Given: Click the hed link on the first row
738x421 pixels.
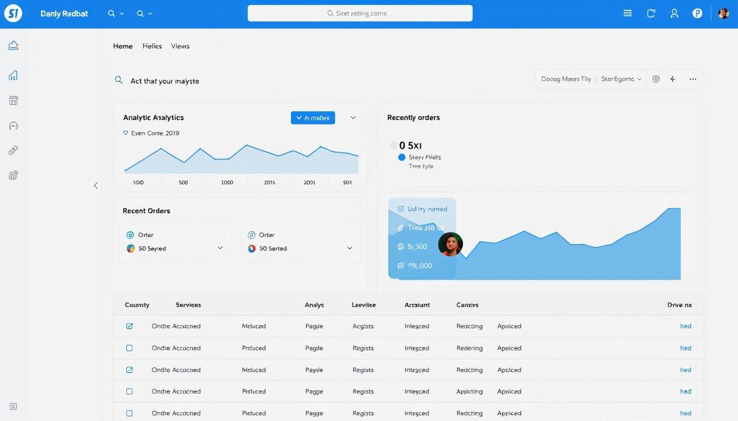Looking at the screenshot, I should tap(685, 326).
